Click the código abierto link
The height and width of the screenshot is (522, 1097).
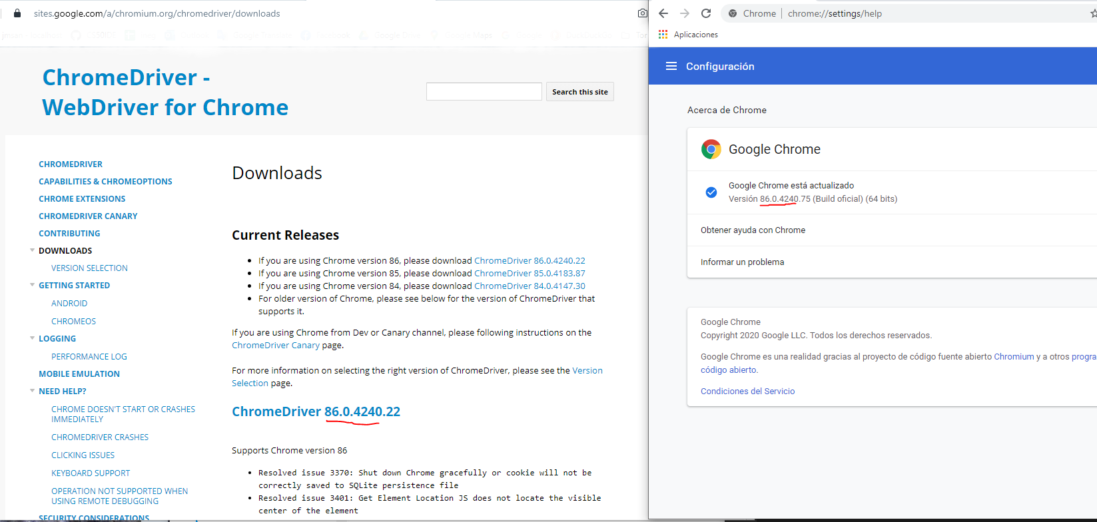coord(729,370)
